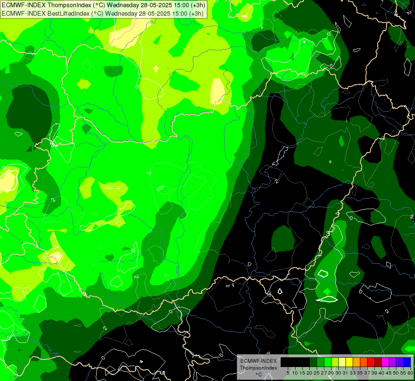Click the legend tick value '30'
Image resolution: width=415 pixels, height=381 pixels.
(x=339, y=373)
